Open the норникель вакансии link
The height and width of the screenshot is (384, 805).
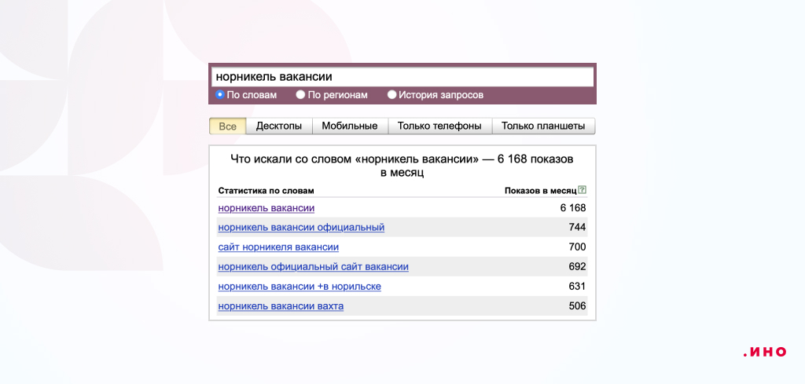click(x=266, y=208)
